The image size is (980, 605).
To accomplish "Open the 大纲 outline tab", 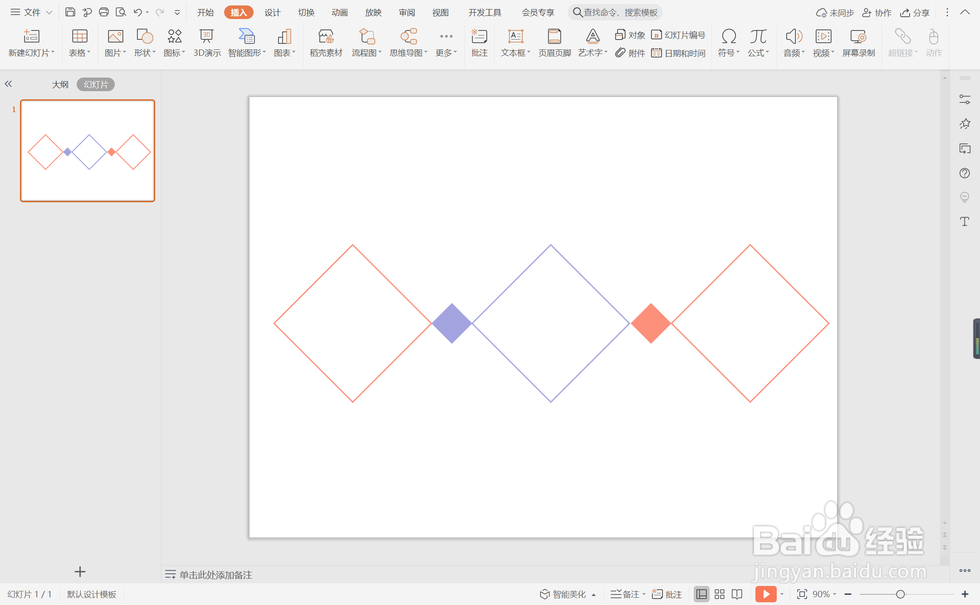I will pyautogui.click(x=60, y=84).
